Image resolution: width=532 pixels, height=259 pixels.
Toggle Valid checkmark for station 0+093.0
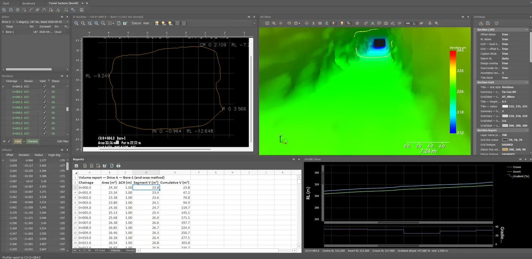[44, 133]
